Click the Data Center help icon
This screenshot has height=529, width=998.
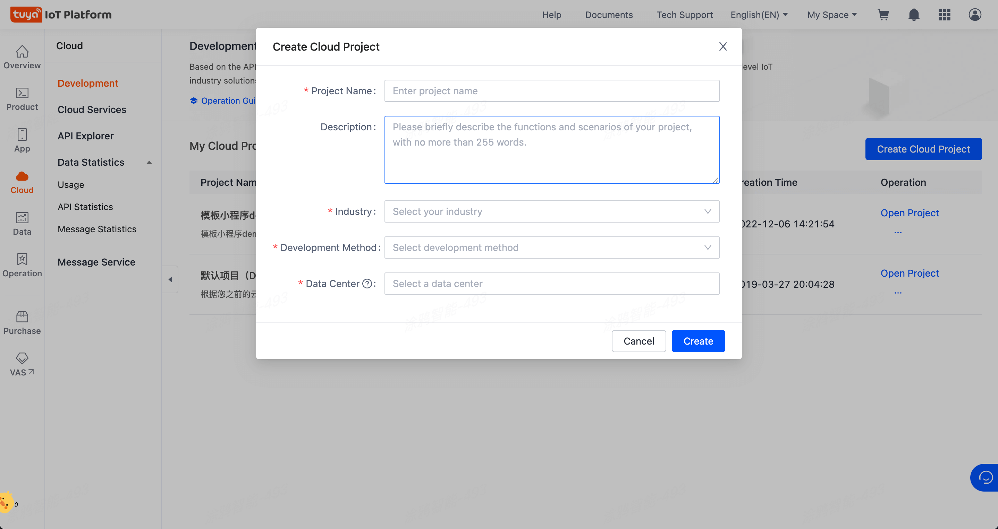pos(367,284)
